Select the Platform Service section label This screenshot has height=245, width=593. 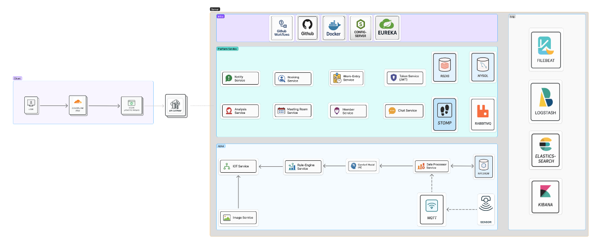pyautogui.click(x=228, y=49)
